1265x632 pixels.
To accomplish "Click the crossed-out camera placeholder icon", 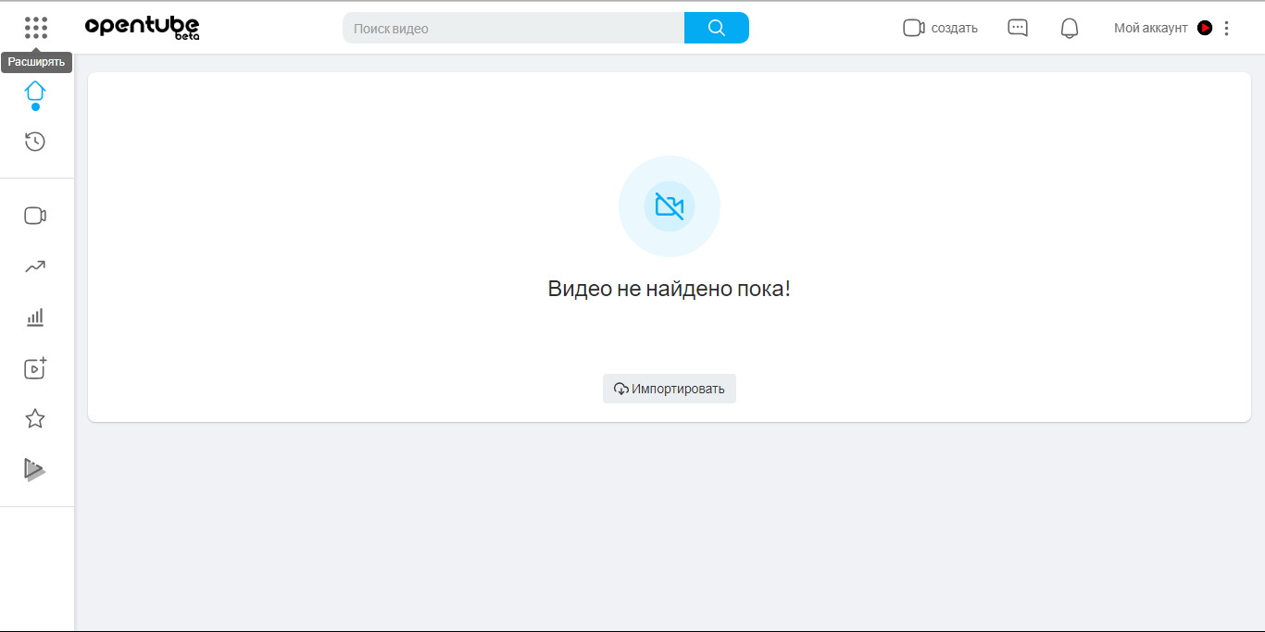I will 669,205.
